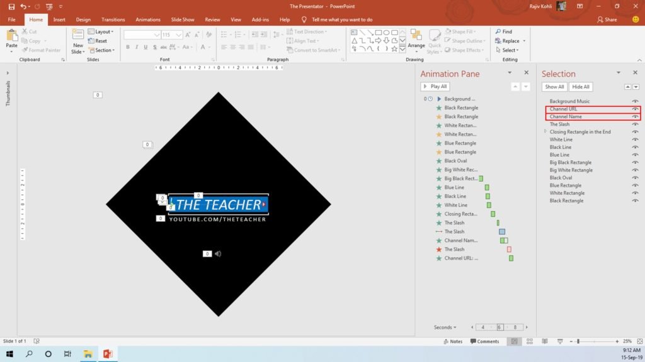
Task: Toggle visibility of Channel Name
Action: coord(635,116)
